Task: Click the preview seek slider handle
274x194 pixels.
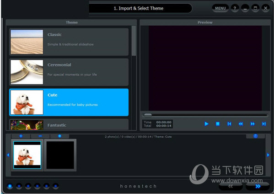Action: point(148,115)
